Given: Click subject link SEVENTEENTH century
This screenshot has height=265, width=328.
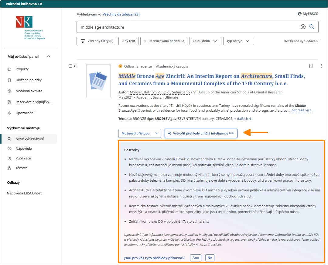Looking at the screenshot, I should point(196,119).
